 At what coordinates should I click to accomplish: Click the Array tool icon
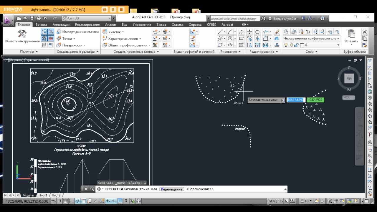coord(266,45)
